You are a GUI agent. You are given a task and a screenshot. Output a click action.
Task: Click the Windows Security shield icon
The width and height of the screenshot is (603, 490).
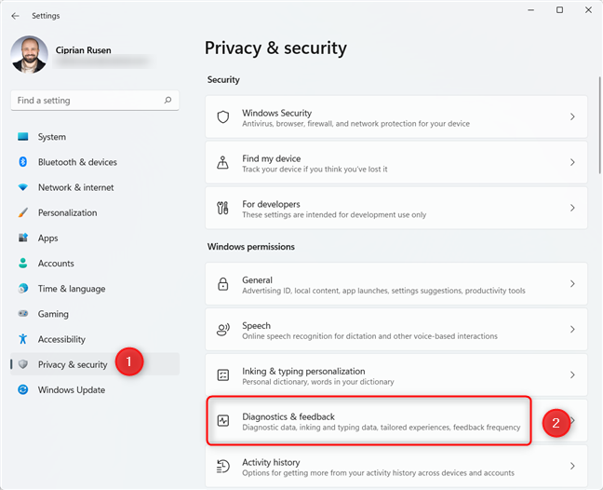click(223, 116)
